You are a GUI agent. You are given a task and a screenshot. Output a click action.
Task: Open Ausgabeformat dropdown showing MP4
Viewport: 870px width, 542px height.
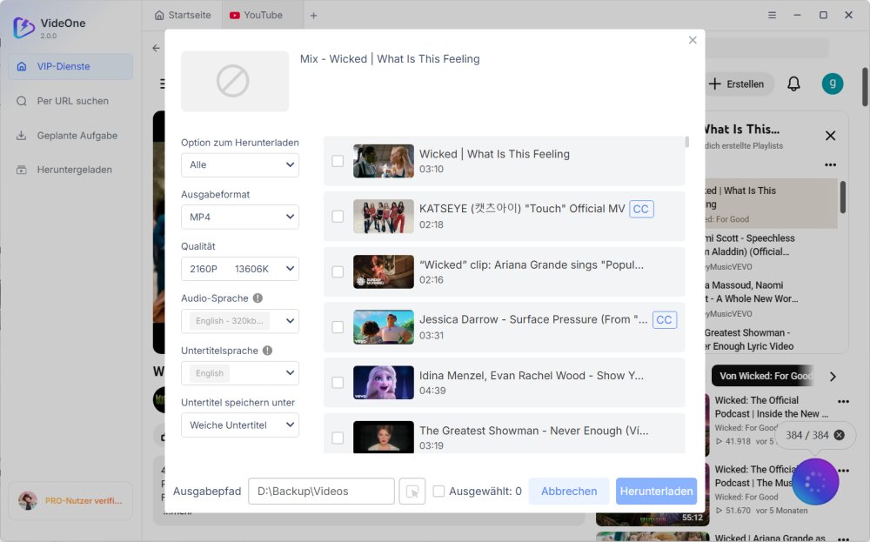(240, 217)
